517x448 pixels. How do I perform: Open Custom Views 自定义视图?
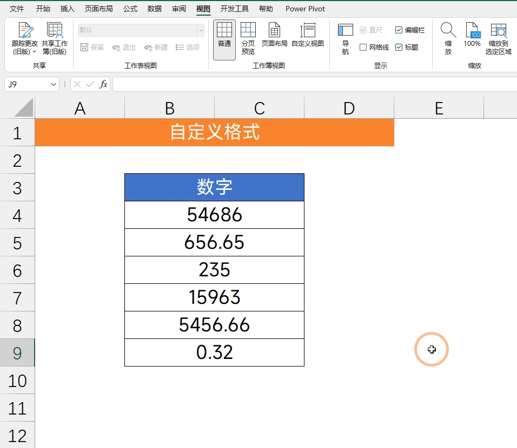tap(308, 35)
